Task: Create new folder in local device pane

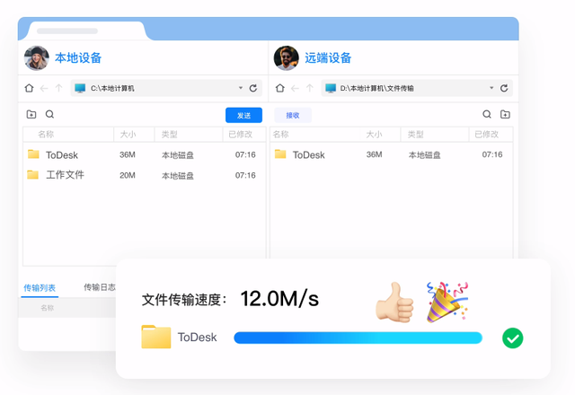Action: coord(31,114)
